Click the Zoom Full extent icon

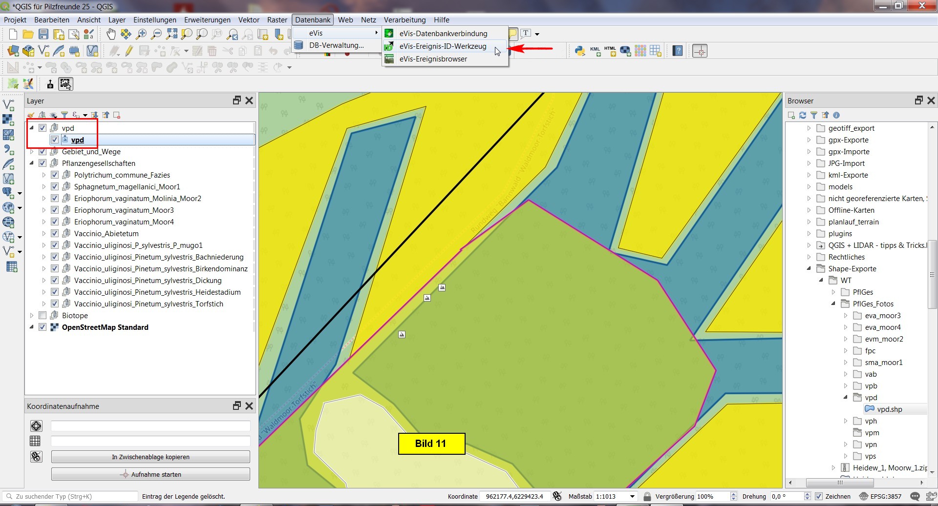coord(171,34)
